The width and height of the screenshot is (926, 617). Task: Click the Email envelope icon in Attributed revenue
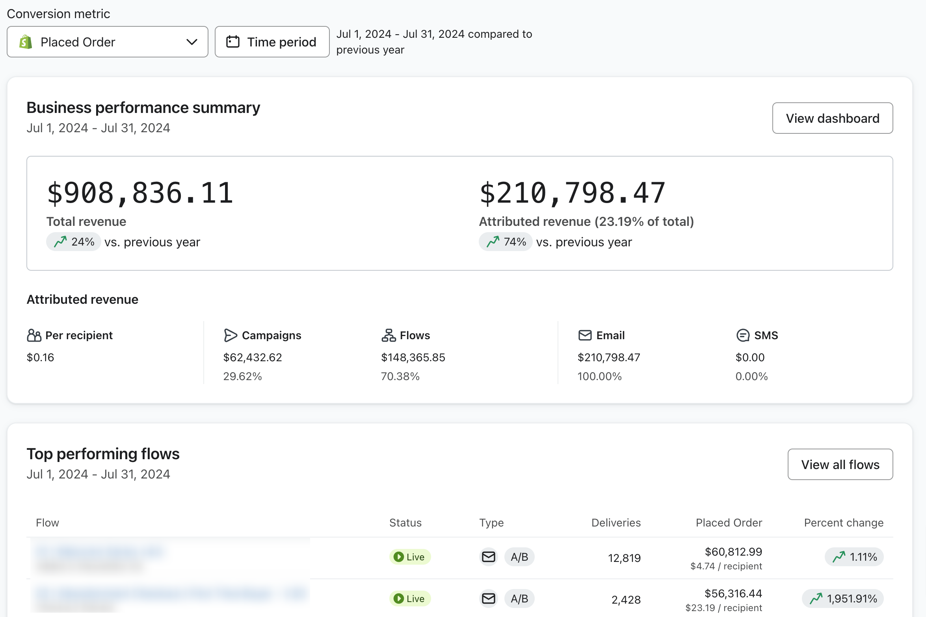(x=585, y=335)
